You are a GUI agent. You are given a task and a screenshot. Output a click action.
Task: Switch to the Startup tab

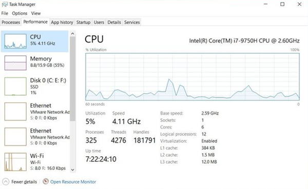(x=83, y=23)
